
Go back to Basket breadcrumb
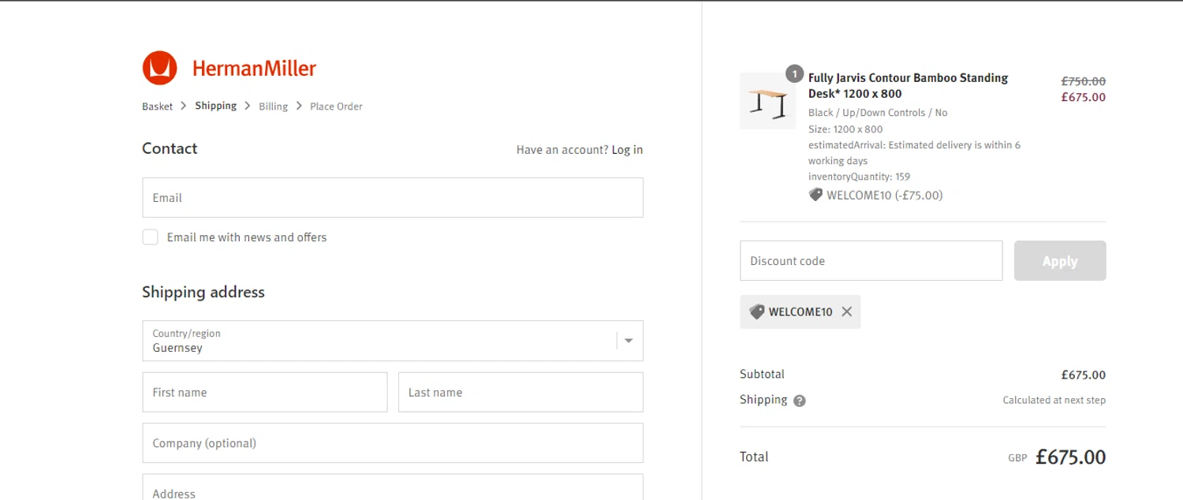point(157,106)
